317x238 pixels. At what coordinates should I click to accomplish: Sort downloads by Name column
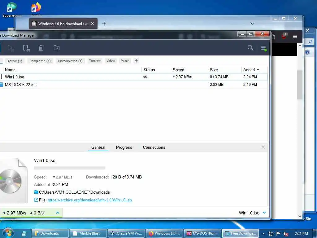[x=10, y=70]
